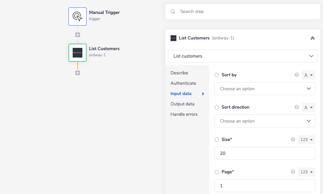323x194 pixels.
Task: Click the search magnifier icon
Action: click(173, 12)
